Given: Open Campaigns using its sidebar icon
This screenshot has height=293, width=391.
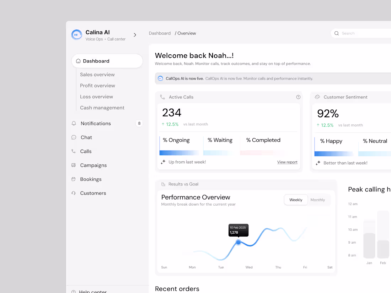Looking at the screenshot, I should tap(74, 165).
